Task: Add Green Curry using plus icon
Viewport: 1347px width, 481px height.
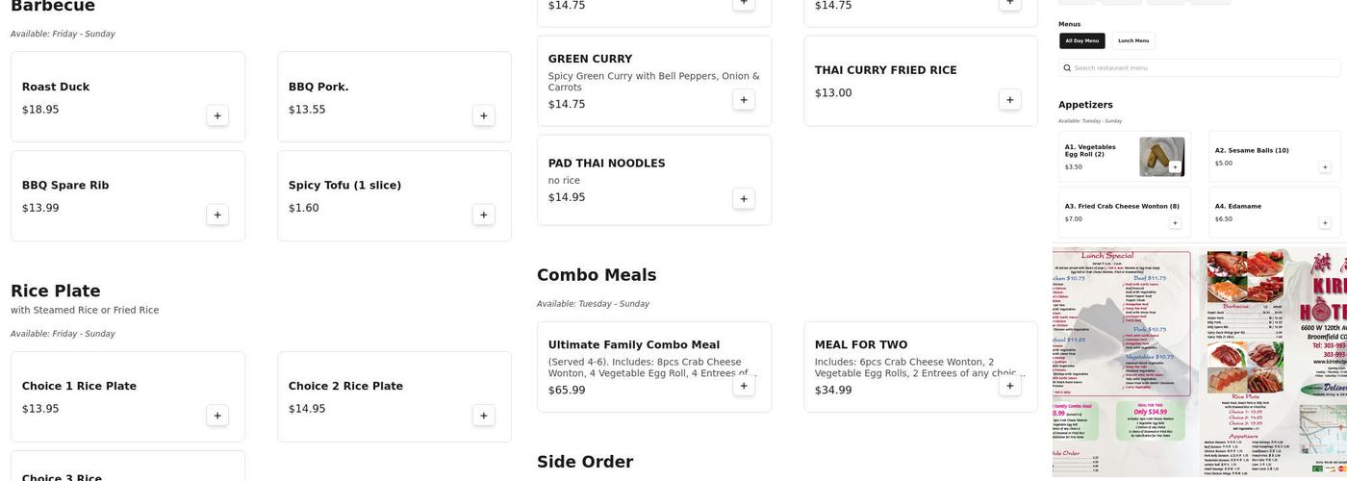Action: click(743, 99)
